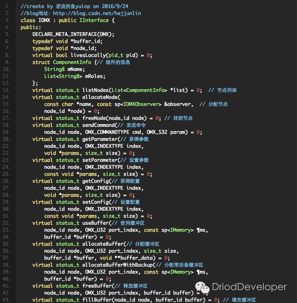
Task: Click 'OMX_S32' type on line 19
Action: tap(157, 132)
